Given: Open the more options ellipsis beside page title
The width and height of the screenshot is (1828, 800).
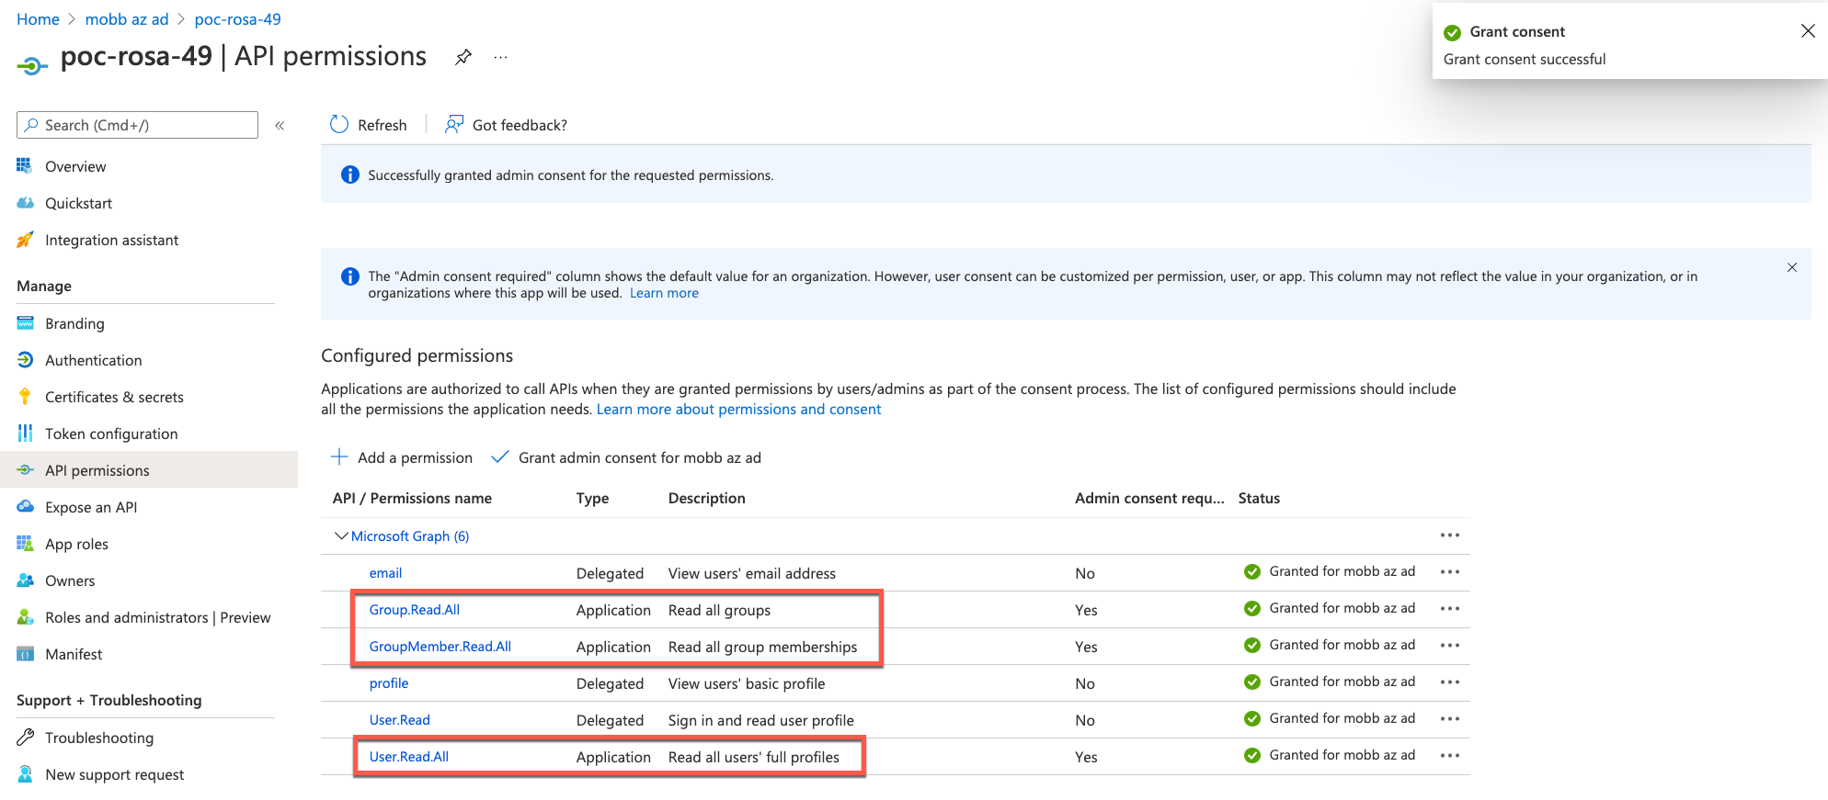Looking at the screenshot, I should tap(500, 57).
